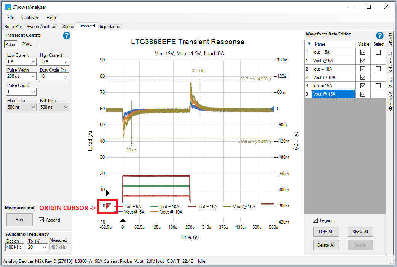The height and width of the screenshot is (267, 397).
Task: Check Select box for Iout = 5A
Action: pyautogui.click(x=378, y=52)
